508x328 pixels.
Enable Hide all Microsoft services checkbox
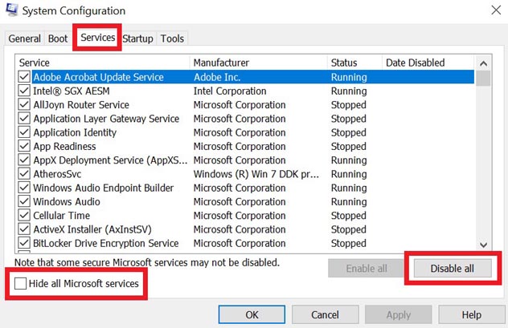[x=20, y=283]
